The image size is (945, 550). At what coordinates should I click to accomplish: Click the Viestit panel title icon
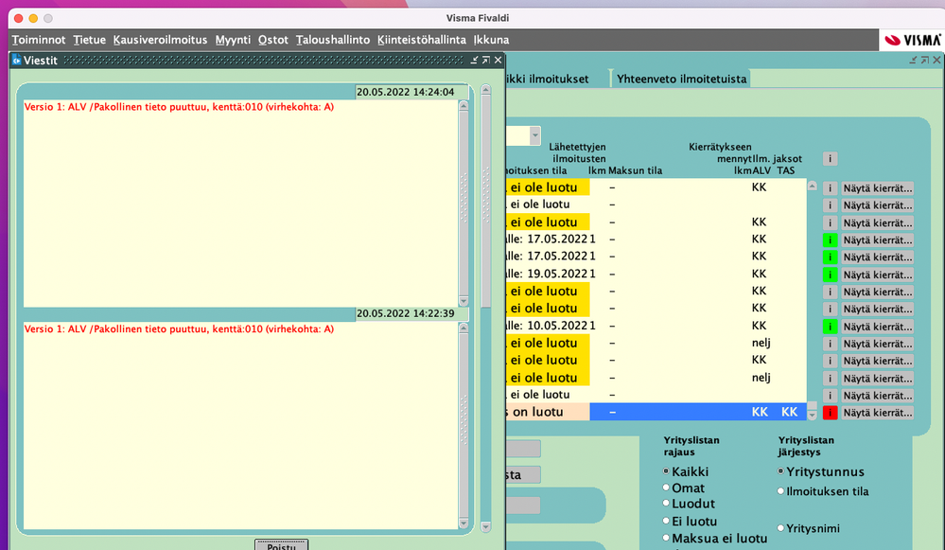pyautogui.click(x=17, y=60)
